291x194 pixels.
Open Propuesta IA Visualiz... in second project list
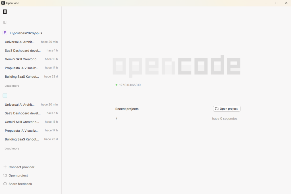coord(22,131)
